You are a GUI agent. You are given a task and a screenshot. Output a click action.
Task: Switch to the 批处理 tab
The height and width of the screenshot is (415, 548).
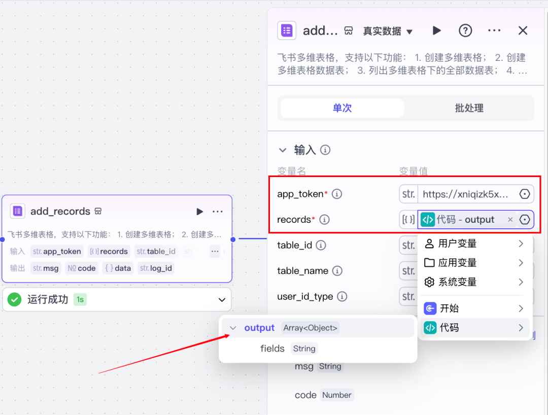click(469, 108)
